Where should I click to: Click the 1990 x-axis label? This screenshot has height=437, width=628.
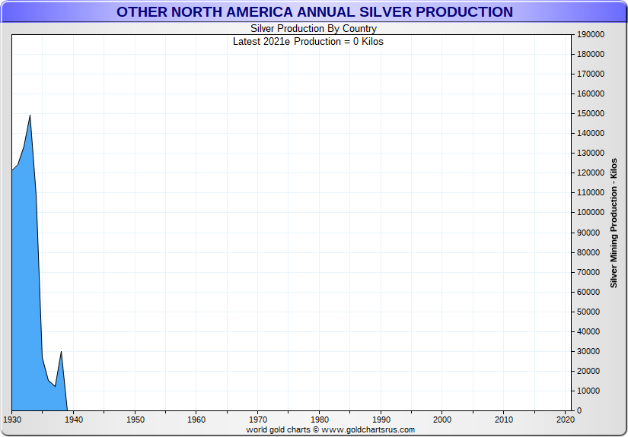coord(381,419)
